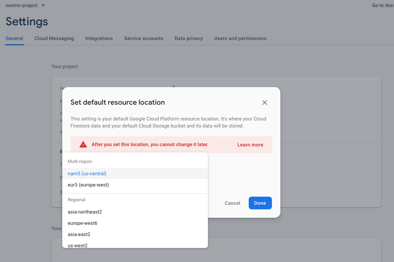Click the nexmo-project name
Screen dimensions: 394x262
coord(21,5)
